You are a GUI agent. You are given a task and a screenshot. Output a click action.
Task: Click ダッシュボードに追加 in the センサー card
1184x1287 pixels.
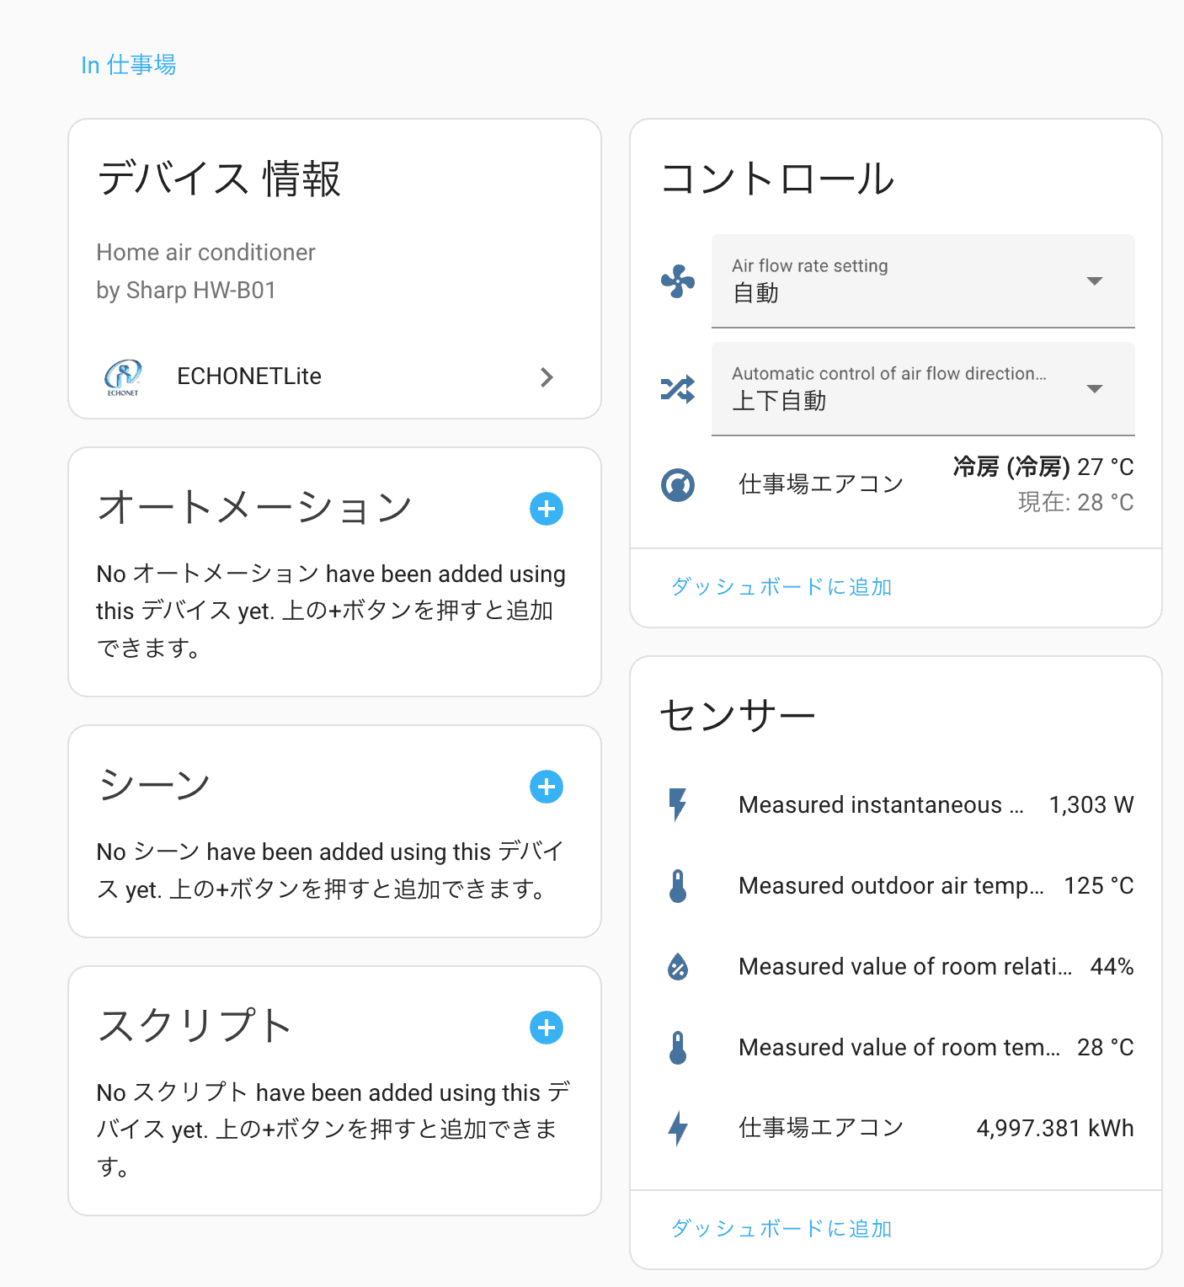tap(781, 1229)
